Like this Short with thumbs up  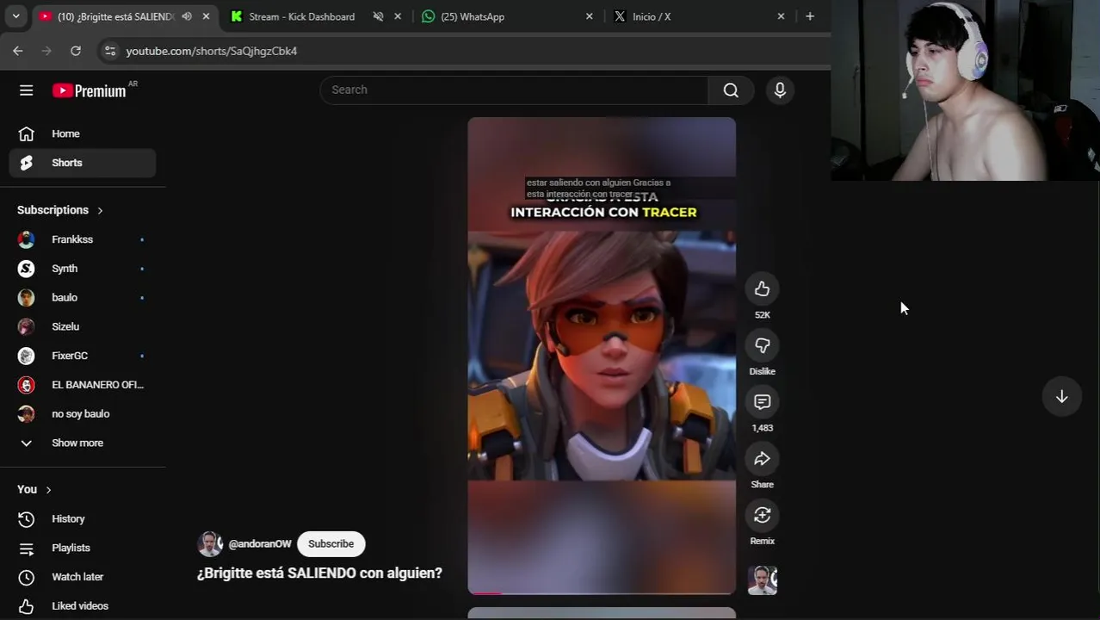[x=762, y=289]
